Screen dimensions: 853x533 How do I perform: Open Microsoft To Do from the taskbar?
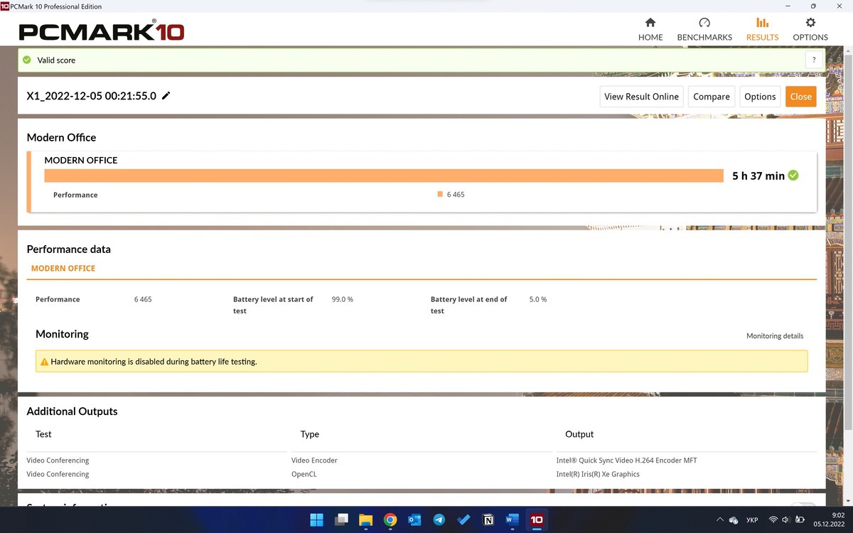[x=463, y=519]
